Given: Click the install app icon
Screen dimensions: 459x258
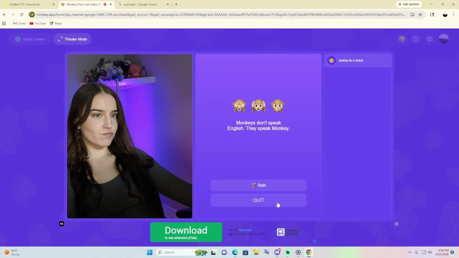Looking at the screenshot, I should click(412, 15).
